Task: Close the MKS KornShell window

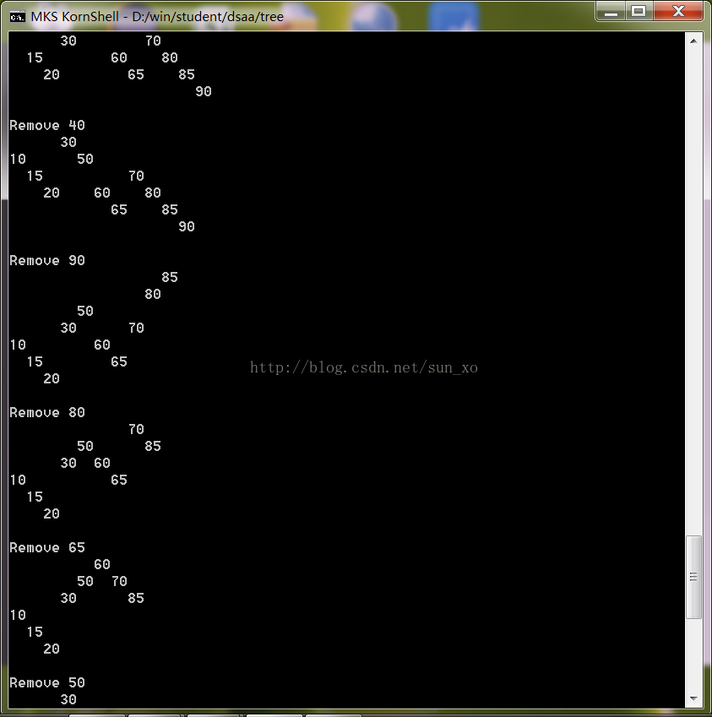Action: 678,12
